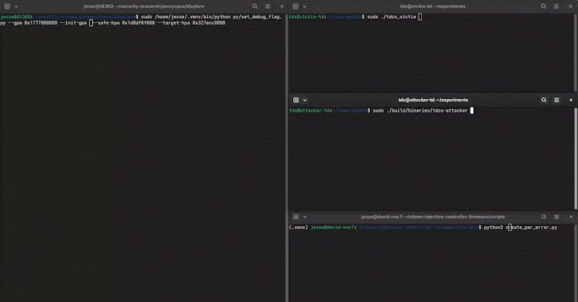Click the tdx@victim-td prompt text
Viewport: 578px width, 302px height.
tap(306, 17)
